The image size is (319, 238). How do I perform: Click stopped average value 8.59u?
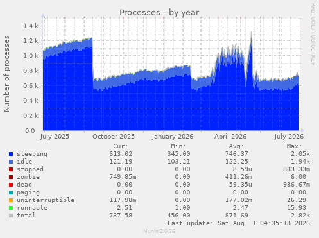click(x=242, y=169)
